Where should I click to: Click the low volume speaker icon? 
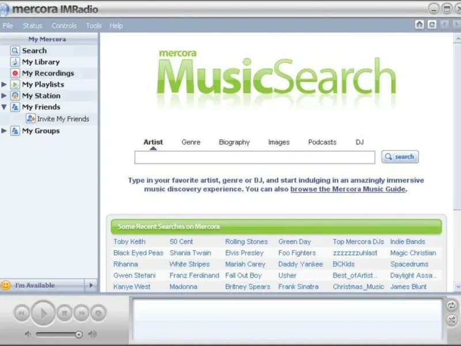click(28, 334)
